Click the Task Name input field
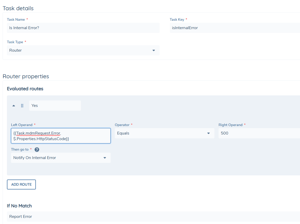Image resolution: width=300 pixels, height=224 pixels. (x=83, y=28)
